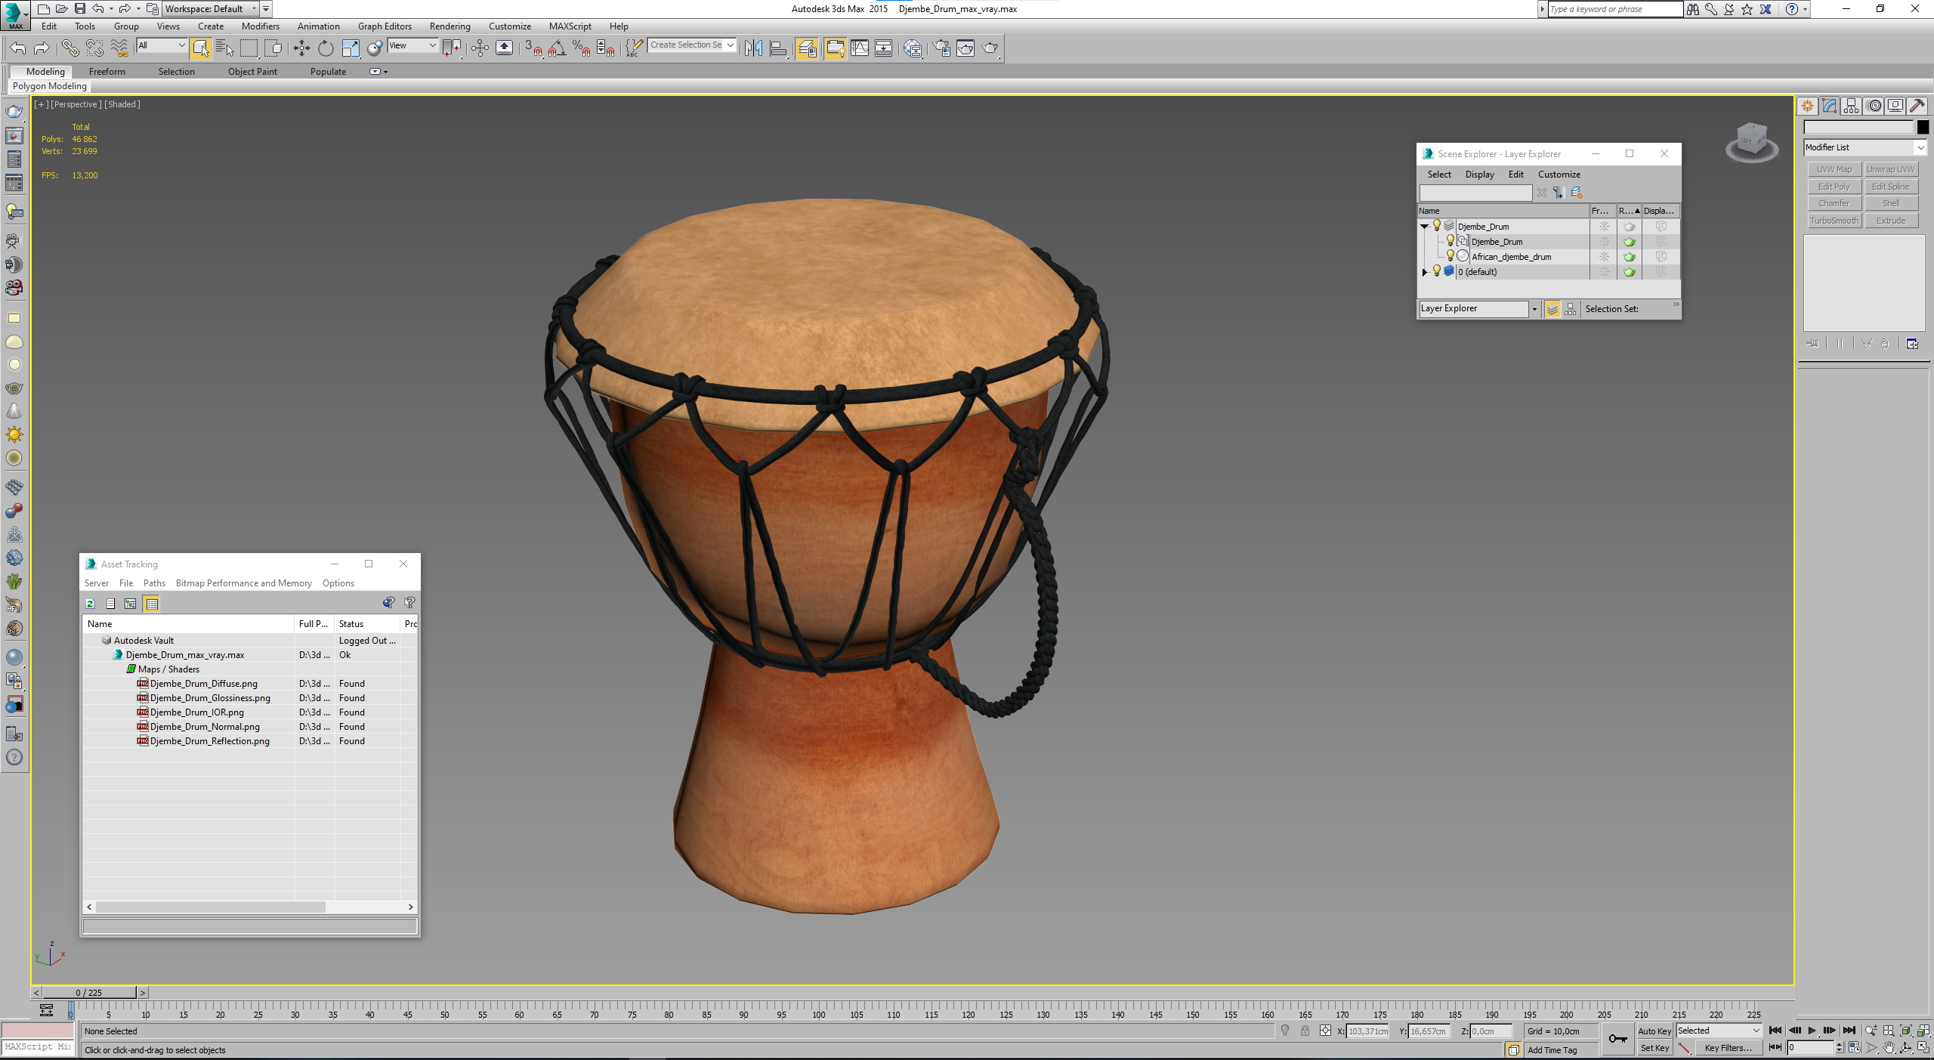The image size is (1934, 1060).
Task: Open the Graph Editors menu
Action: 385,26
